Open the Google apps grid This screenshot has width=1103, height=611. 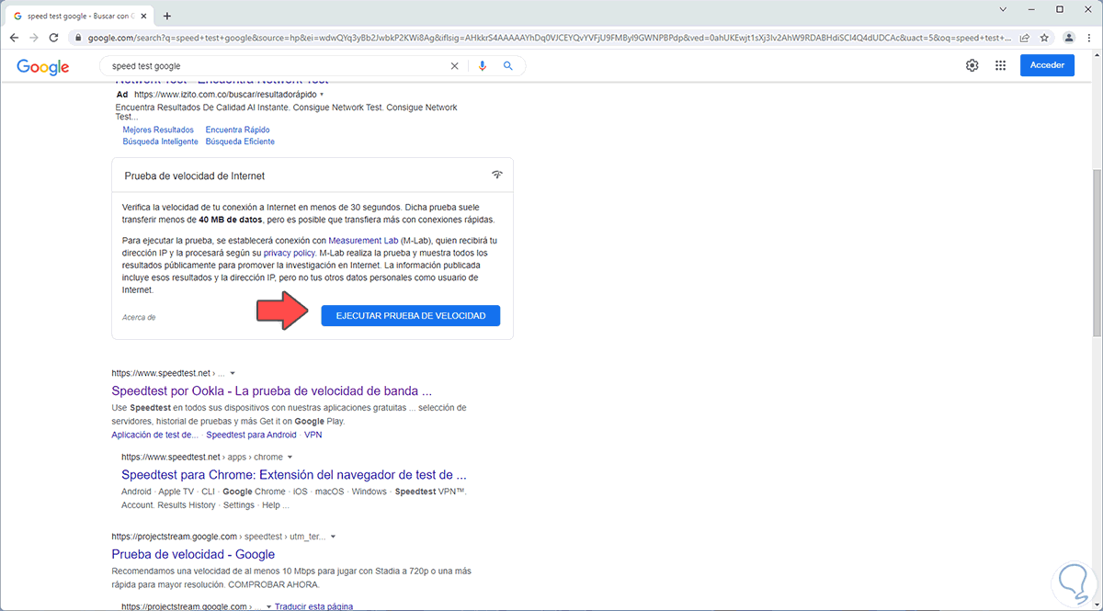click(x=1000, y=65)
